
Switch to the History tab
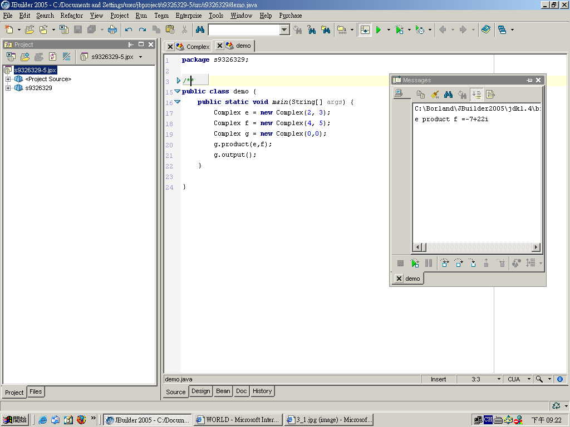262,391
